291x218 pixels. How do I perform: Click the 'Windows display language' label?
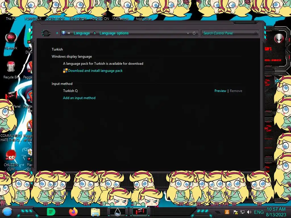(72, 56)
